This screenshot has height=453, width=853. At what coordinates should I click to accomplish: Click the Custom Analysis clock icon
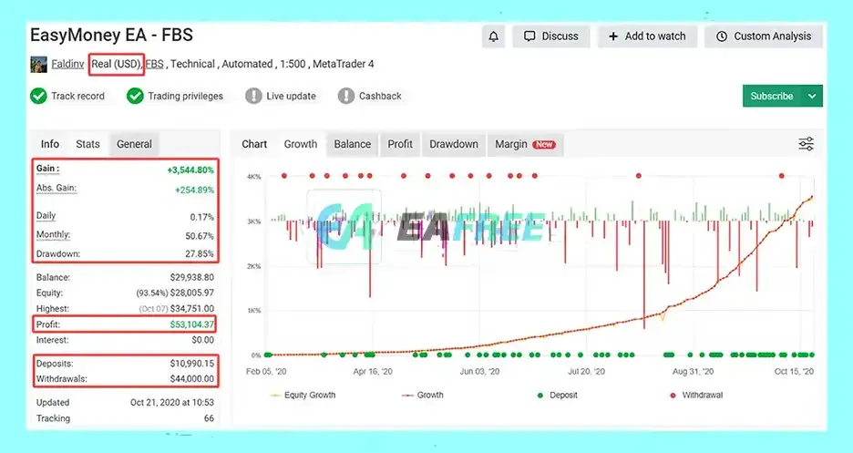[722, 36]
